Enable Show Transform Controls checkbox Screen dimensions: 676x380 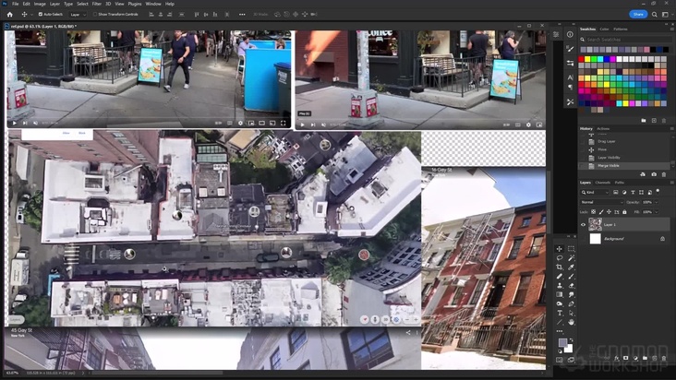click(95, 15)
